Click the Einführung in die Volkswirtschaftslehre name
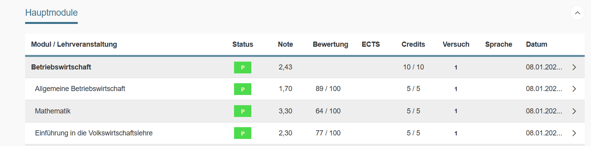The height and width of the screenshot is (146, 591). click(93, 133)
